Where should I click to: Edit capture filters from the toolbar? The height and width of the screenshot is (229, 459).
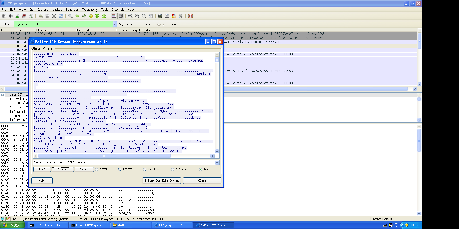click(160, 16)
